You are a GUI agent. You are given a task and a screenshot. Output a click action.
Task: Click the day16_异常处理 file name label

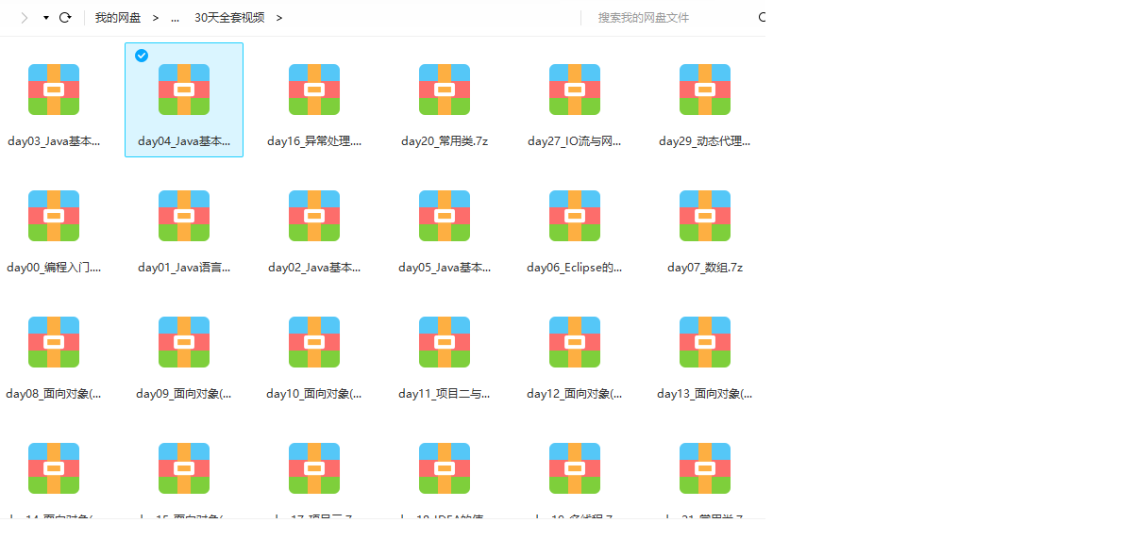[314, 141]
